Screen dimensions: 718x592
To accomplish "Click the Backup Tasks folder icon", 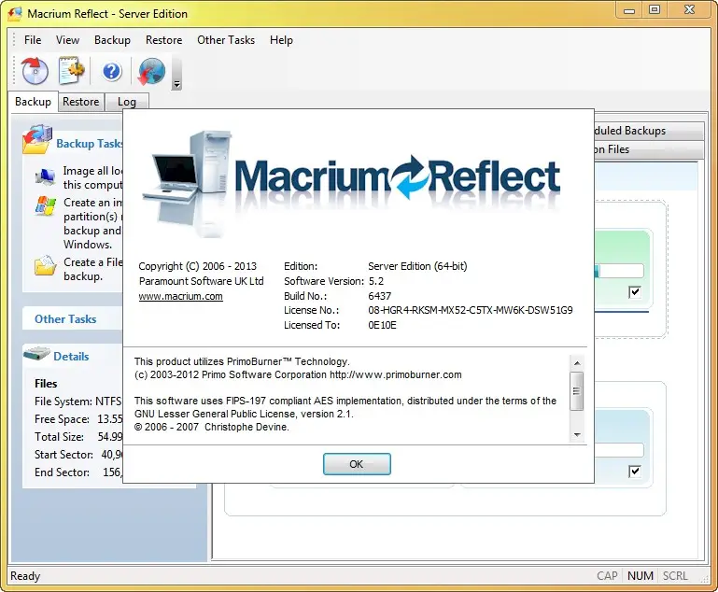I will coord(37,139).
